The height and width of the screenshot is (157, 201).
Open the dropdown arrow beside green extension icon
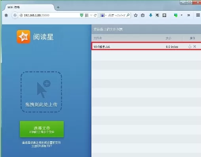(x=182, y=15)
